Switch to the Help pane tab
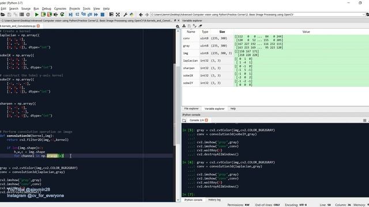The height and width of the screenshot is (207, 369). click(233, 109)
